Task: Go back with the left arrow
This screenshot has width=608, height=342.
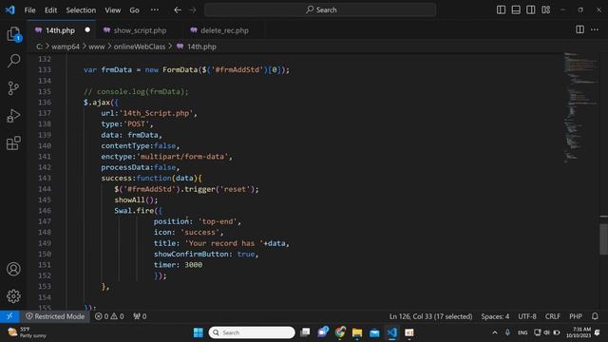Action: pyautogui.click(x=178, y=10)
